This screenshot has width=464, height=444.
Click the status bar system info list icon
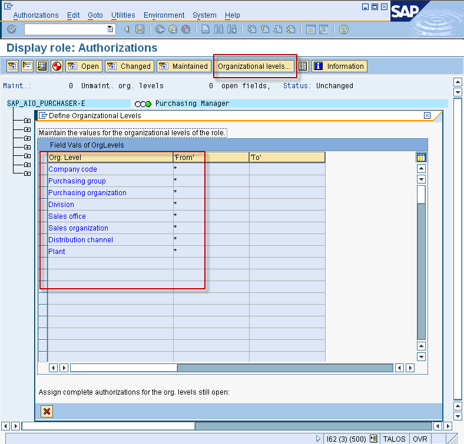point(373,439)
